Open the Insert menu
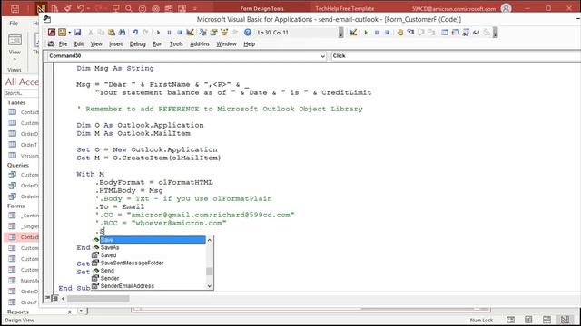 tap(115, 44)
